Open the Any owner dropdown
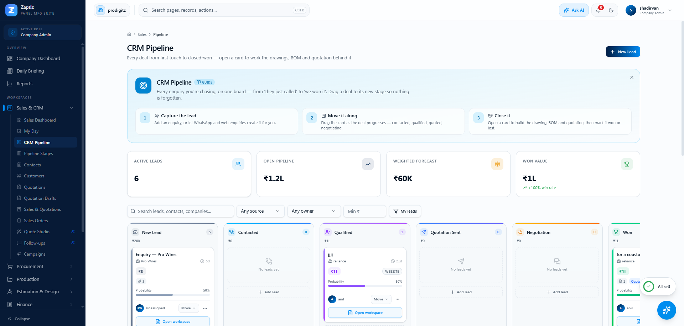684x326 pixels. [x=314, y=211]
